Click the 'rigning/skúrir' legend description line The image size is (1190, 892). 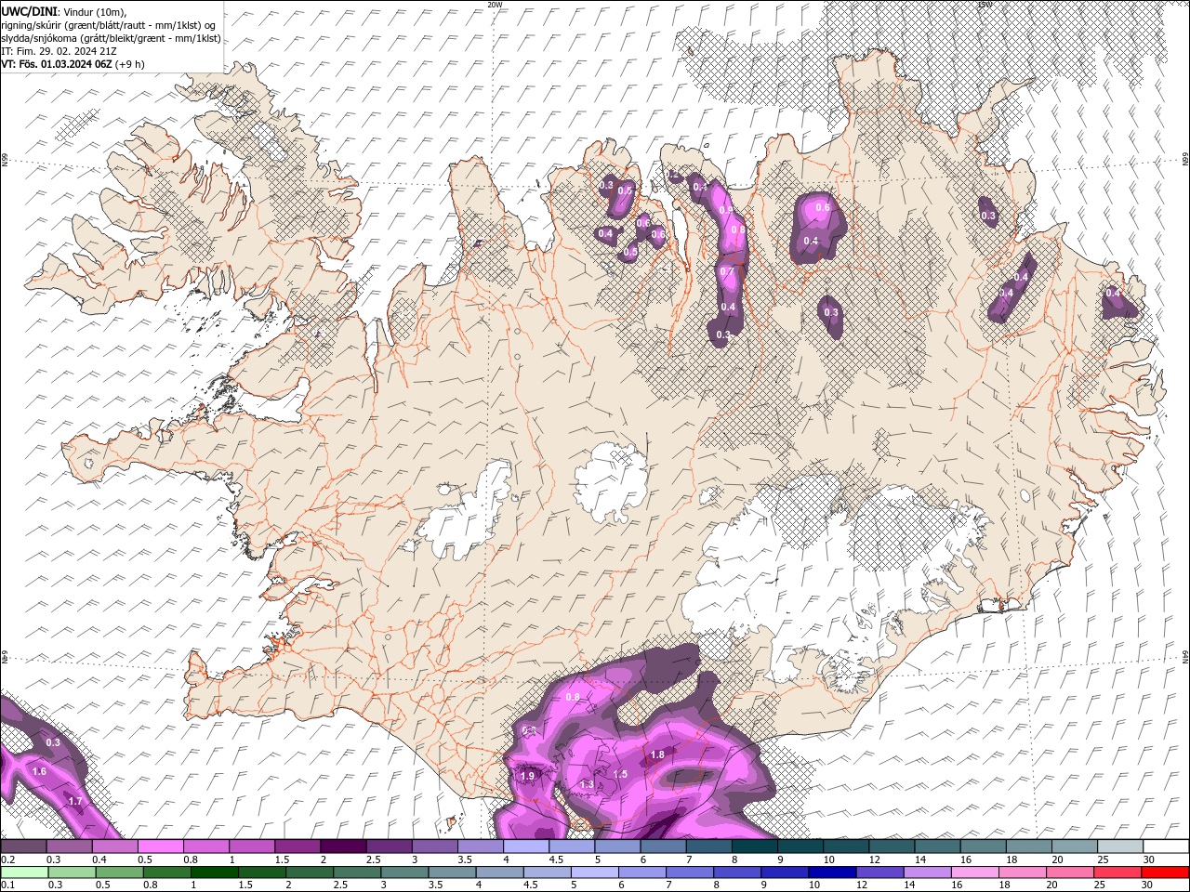(109, 24)
